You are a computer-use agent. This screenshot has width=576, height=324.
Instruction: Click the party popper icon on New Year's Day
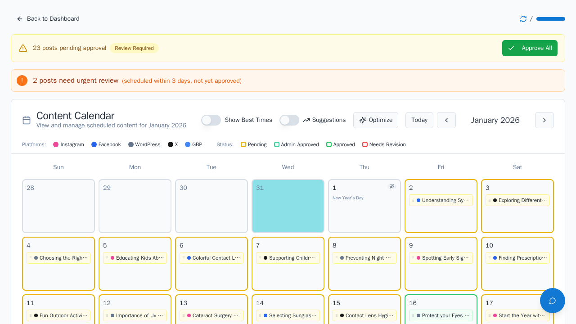point(392,186)
